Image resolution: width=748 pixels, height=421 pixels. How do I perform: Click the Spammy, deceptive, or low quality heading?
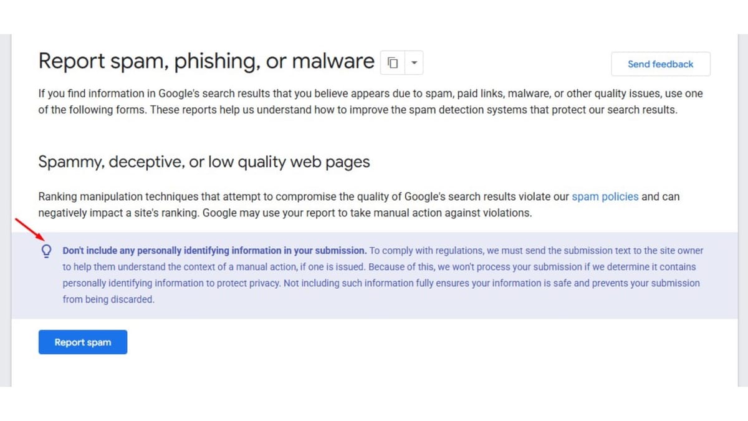click(x=204, y=161)
